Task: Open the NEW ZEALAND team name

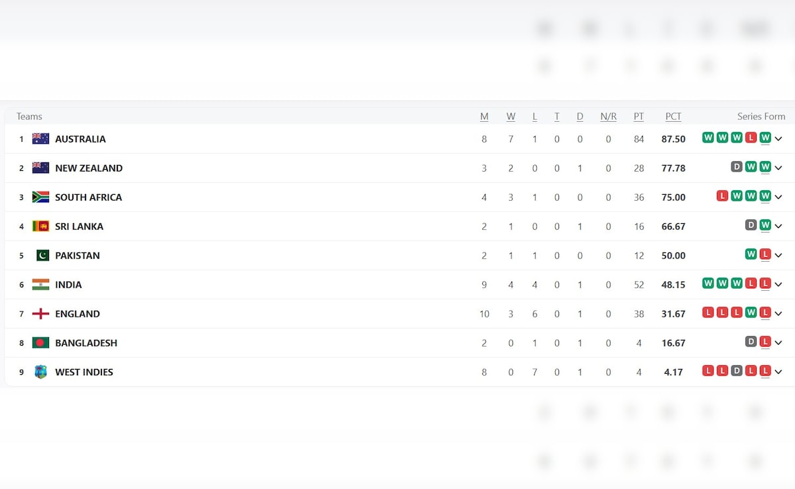Action: coord(89,168)
